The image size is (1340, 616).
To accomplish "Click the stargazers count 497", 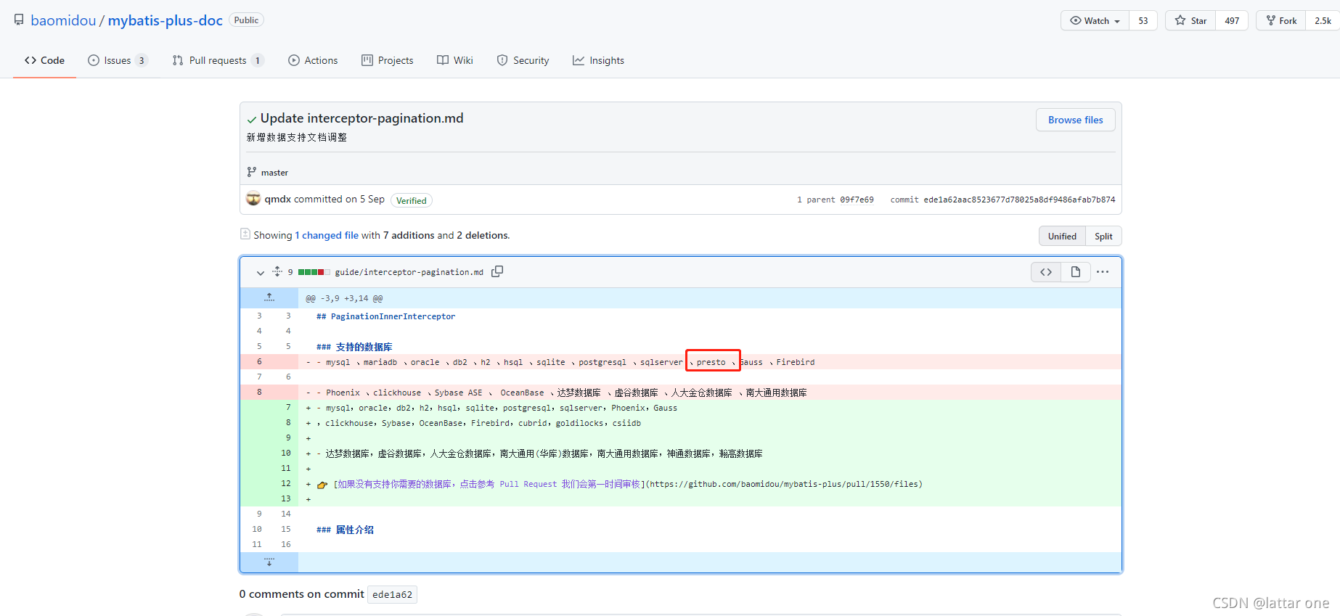I will coord(1232,20).
